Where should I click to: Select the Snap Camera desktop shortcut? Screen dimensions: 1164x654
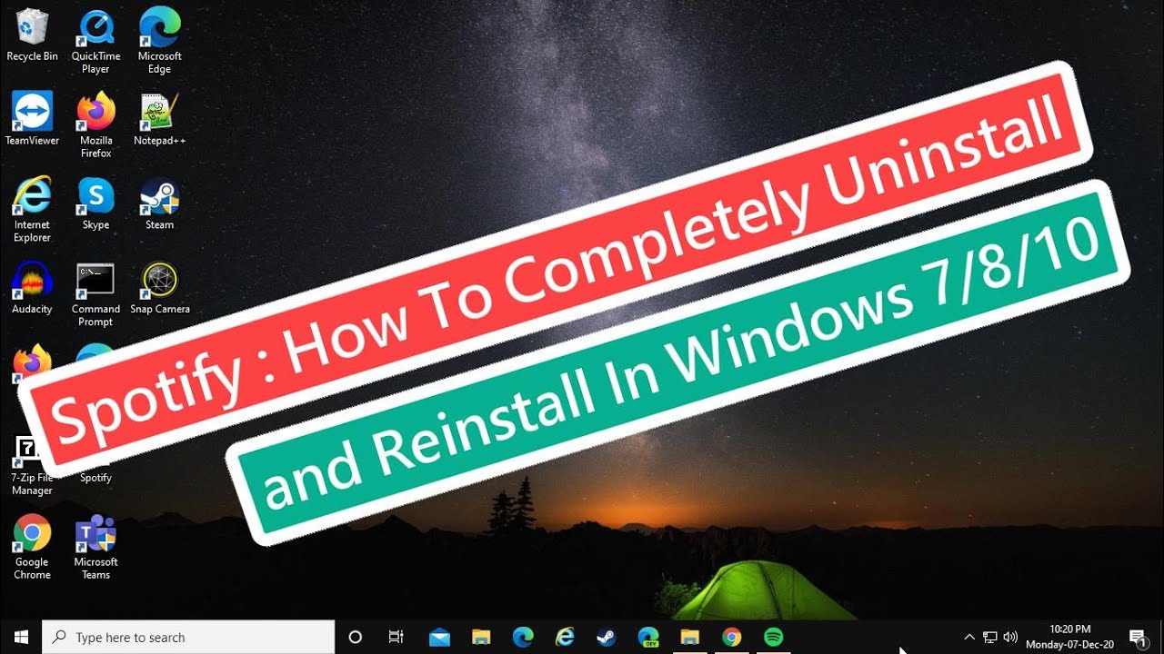tap(160, 288)
